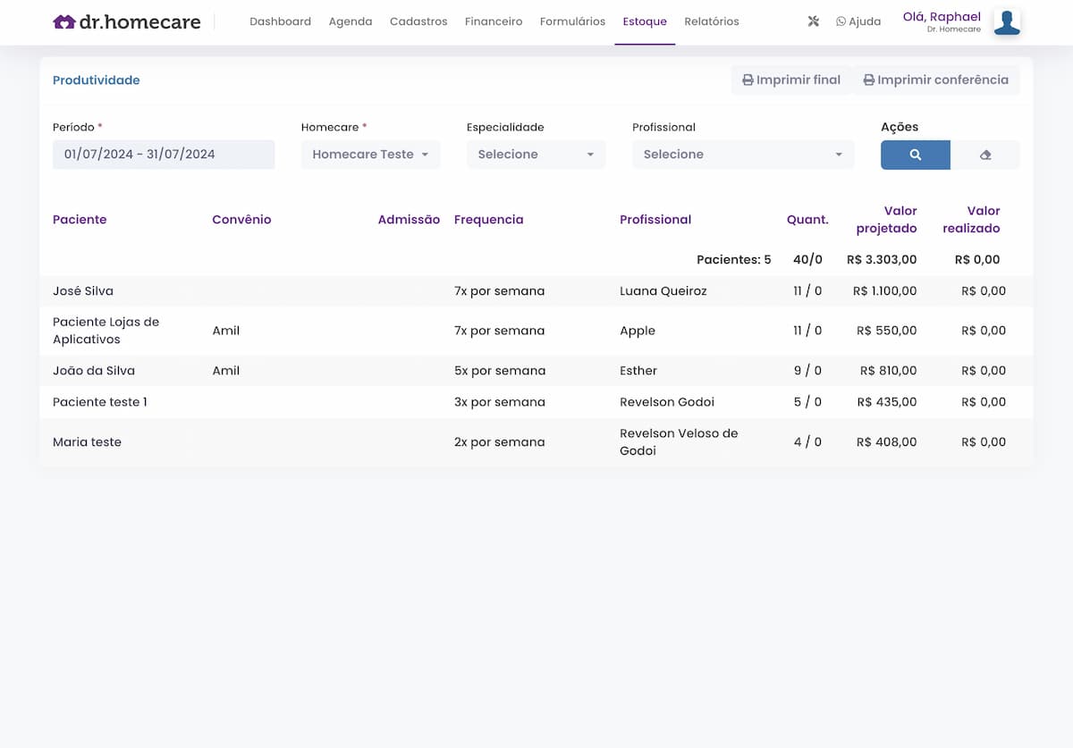This screenshot has width=1073, height=748.
Task: Expand the Homecare Teste dropdown
Action: 370,155
